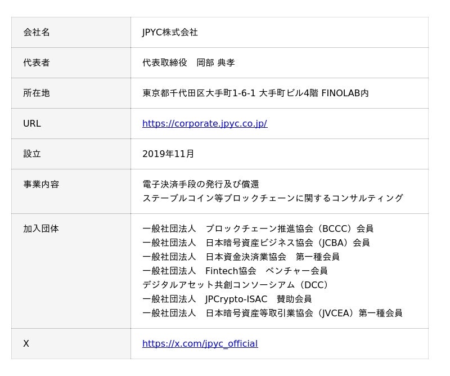
Task: Click the JPYC株式会社 company name text
Action: pos(170,33)
